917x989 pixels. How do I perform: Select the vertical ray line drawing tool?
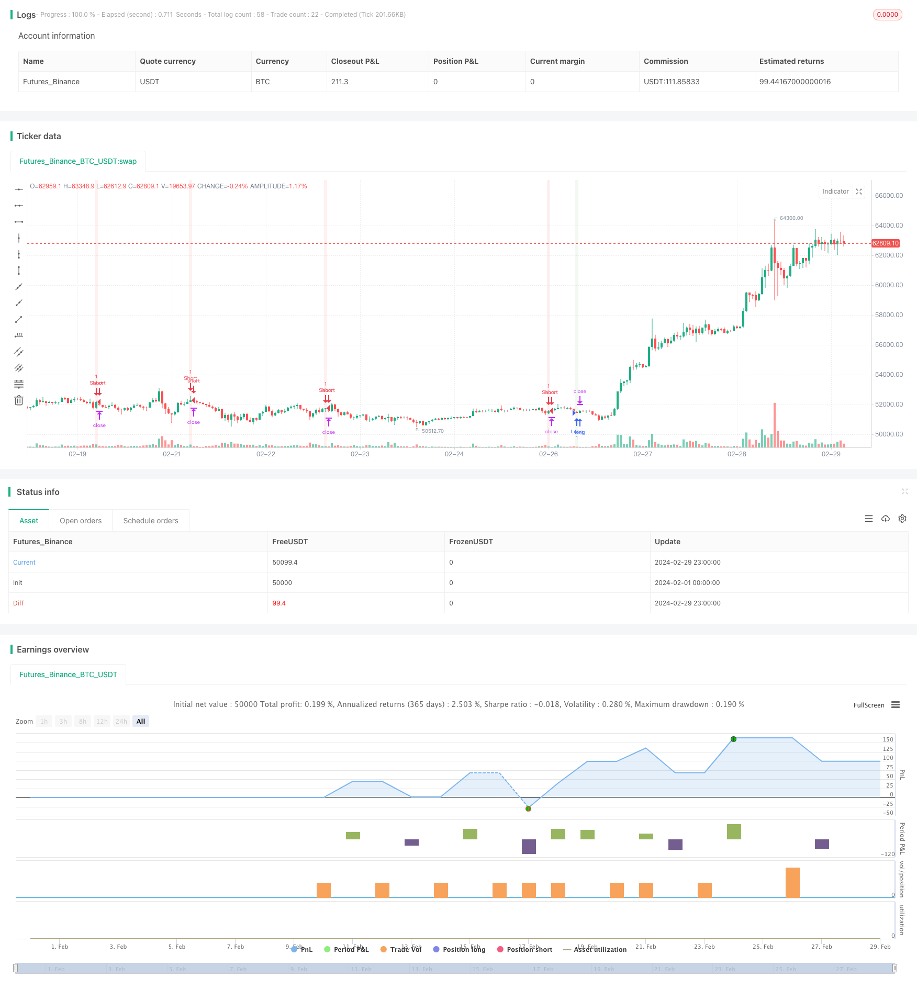[19, 254]
